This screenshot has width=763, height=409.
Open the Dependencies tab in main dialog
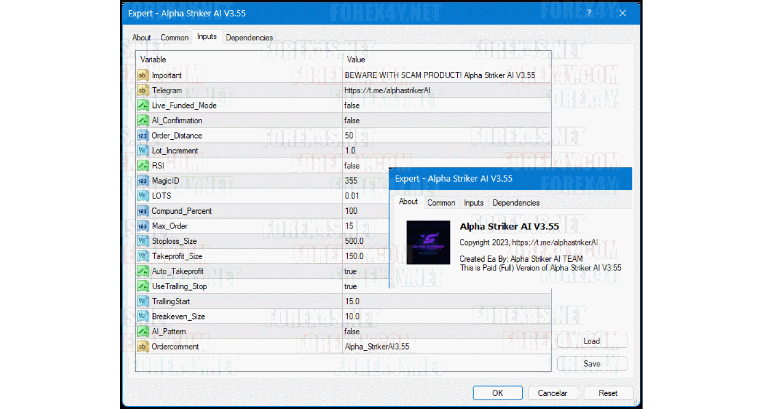coord(249,38)
